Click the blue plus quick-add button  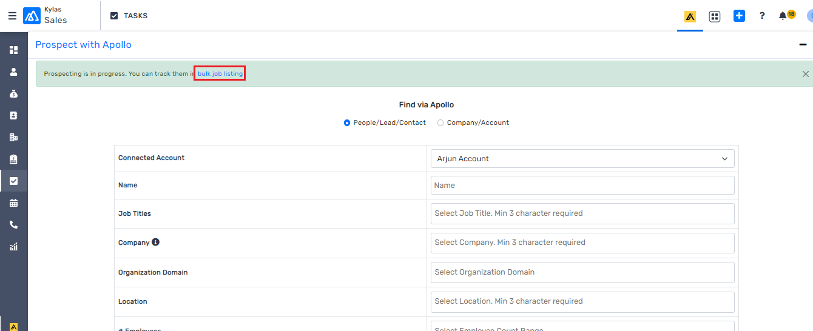[x=739, y=16]
